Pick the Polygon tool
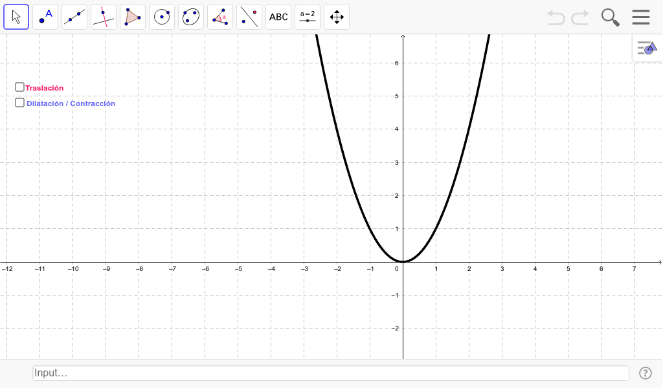The height and width of the screenshot is (388, 663). click(133, 17)
